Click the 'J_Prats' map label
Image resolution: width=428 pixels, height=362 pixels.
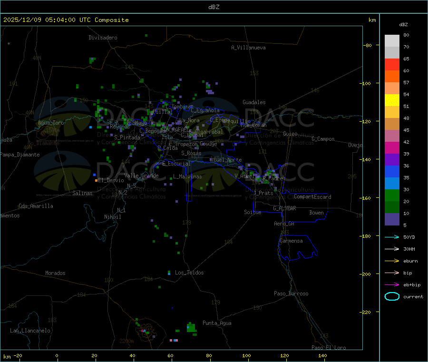[x=263, y=193]
